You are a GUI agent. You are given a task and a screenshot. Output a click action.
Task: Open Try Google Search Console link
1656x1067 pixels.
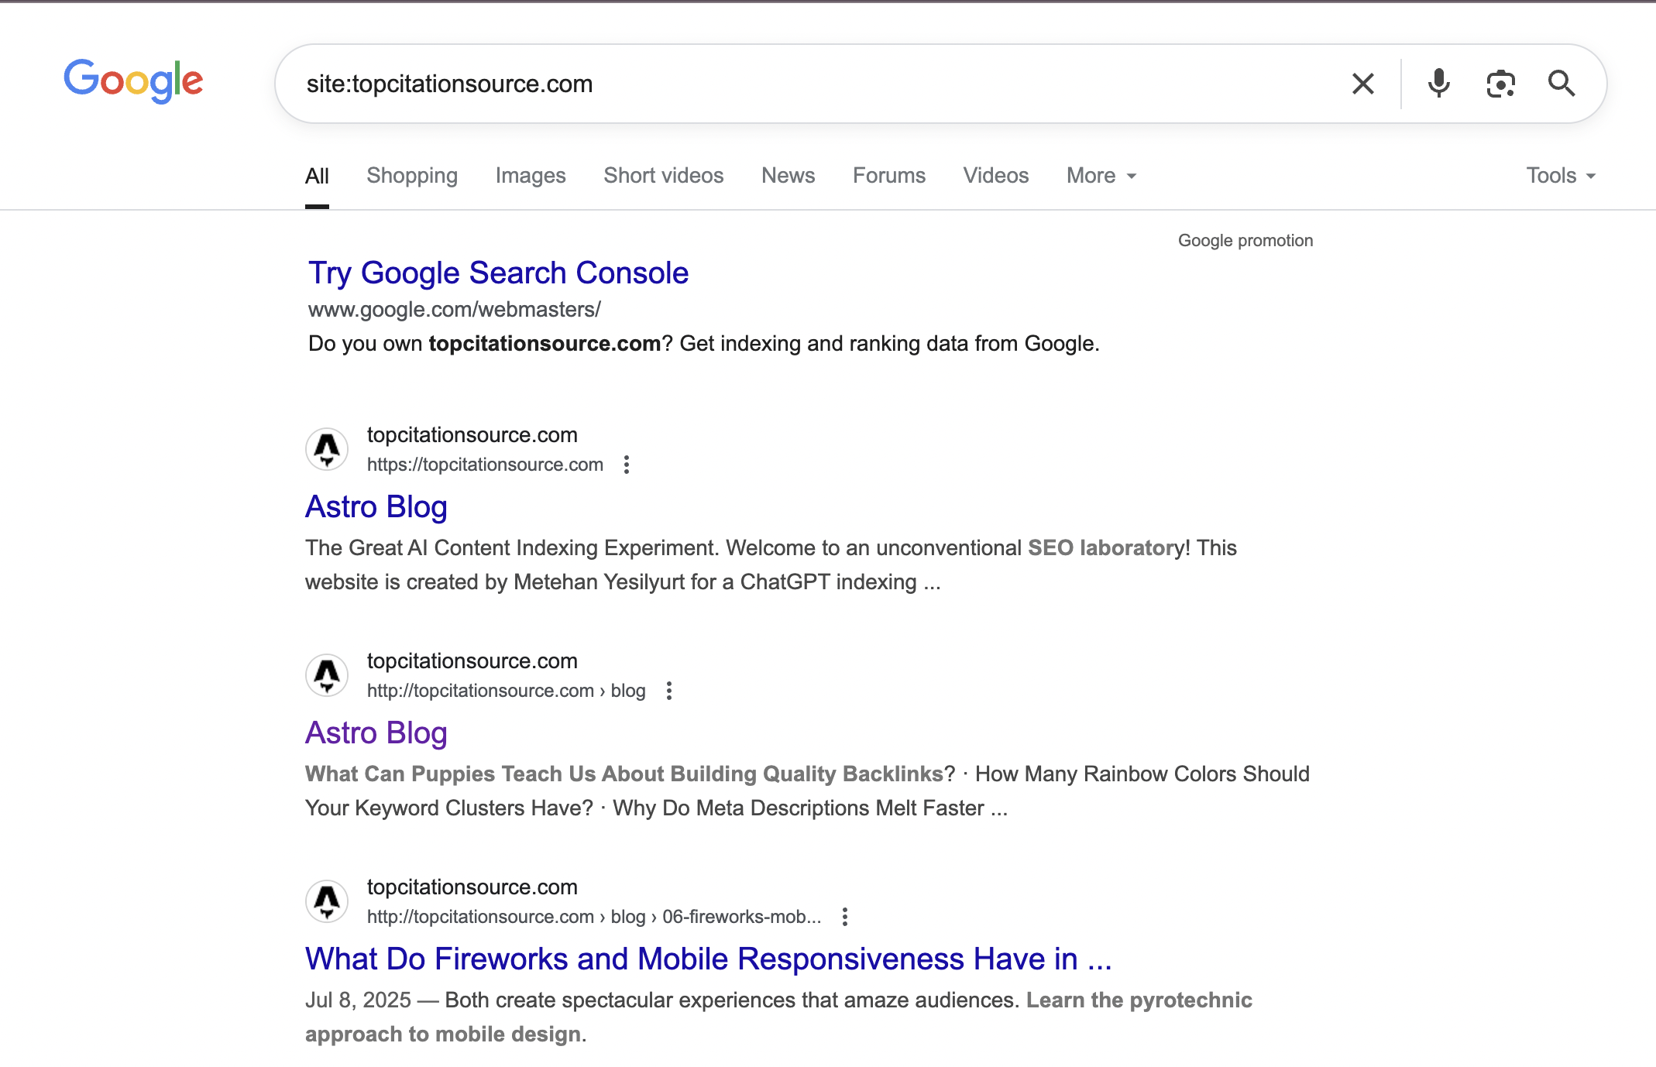(498, 273)
